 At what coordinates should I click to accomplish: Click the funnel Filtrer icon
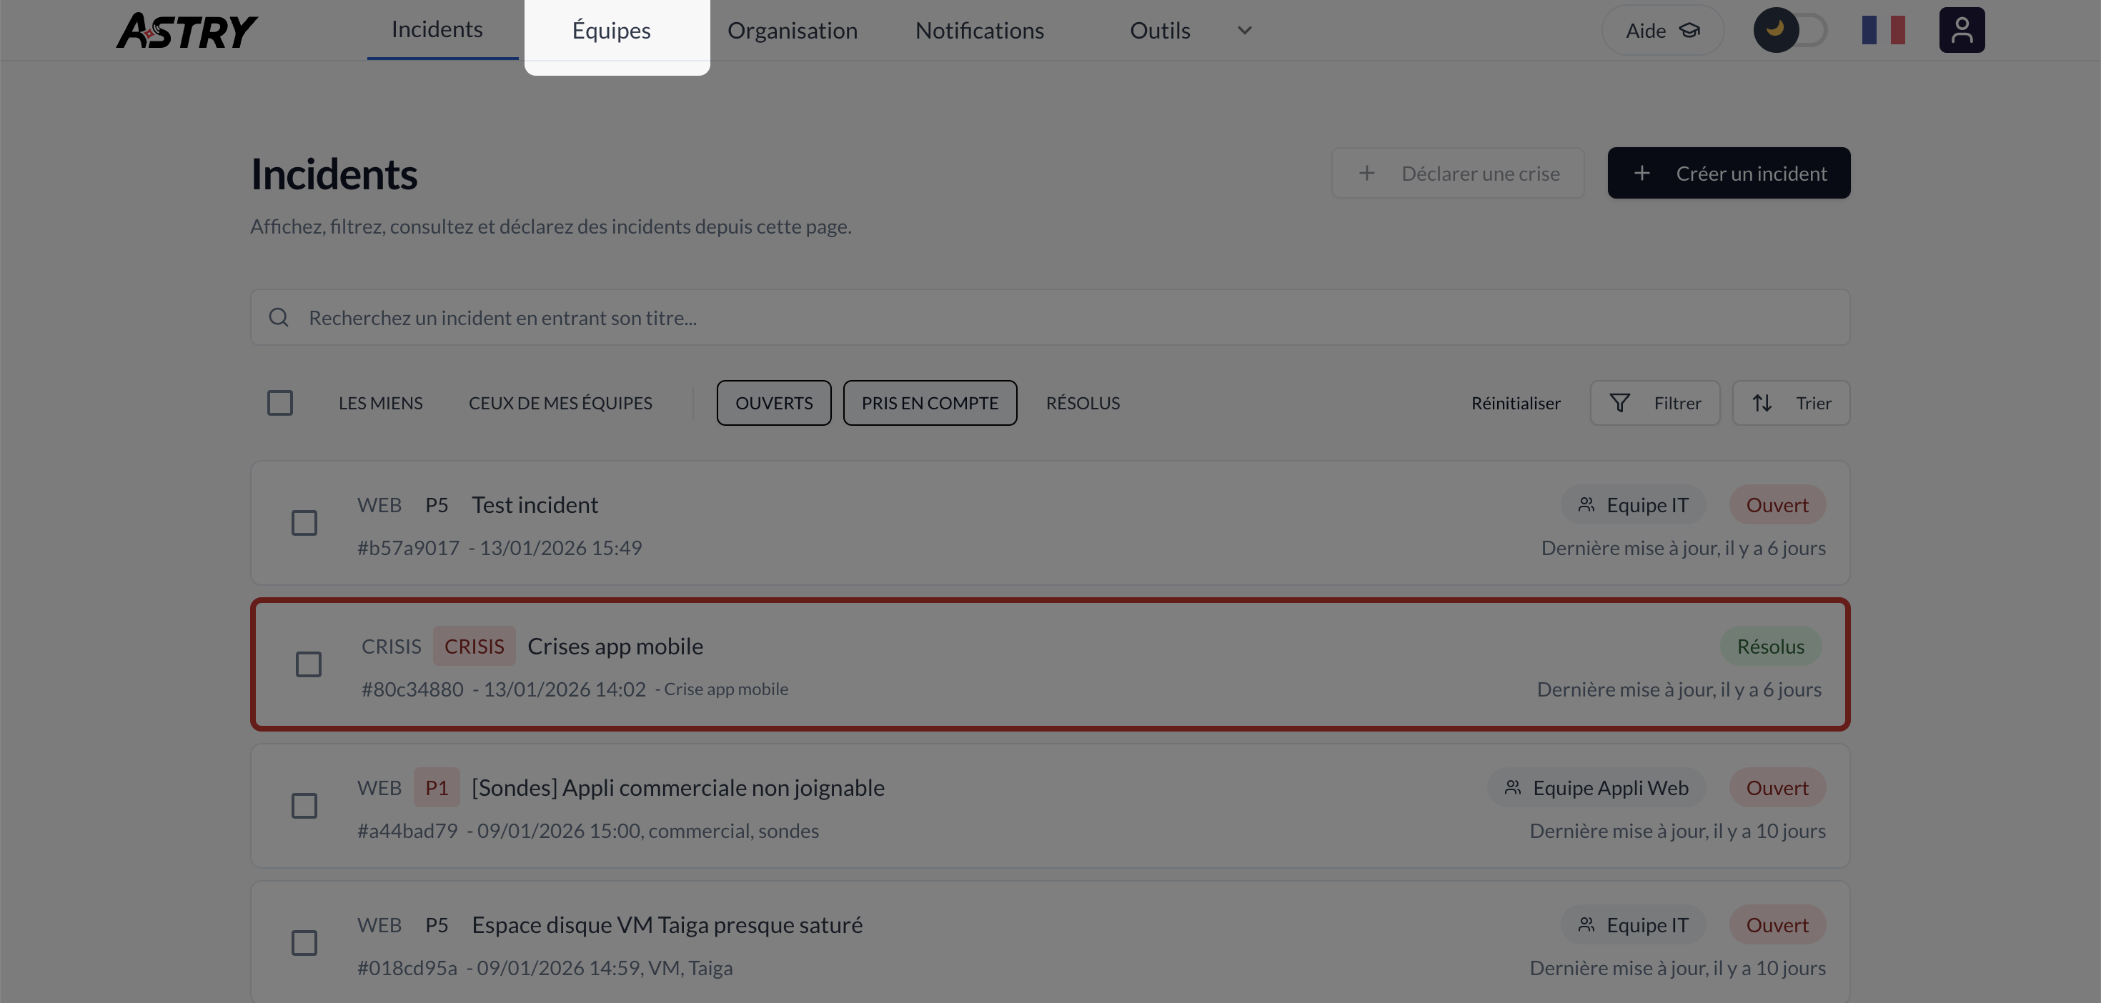(x=1620, y=403)
